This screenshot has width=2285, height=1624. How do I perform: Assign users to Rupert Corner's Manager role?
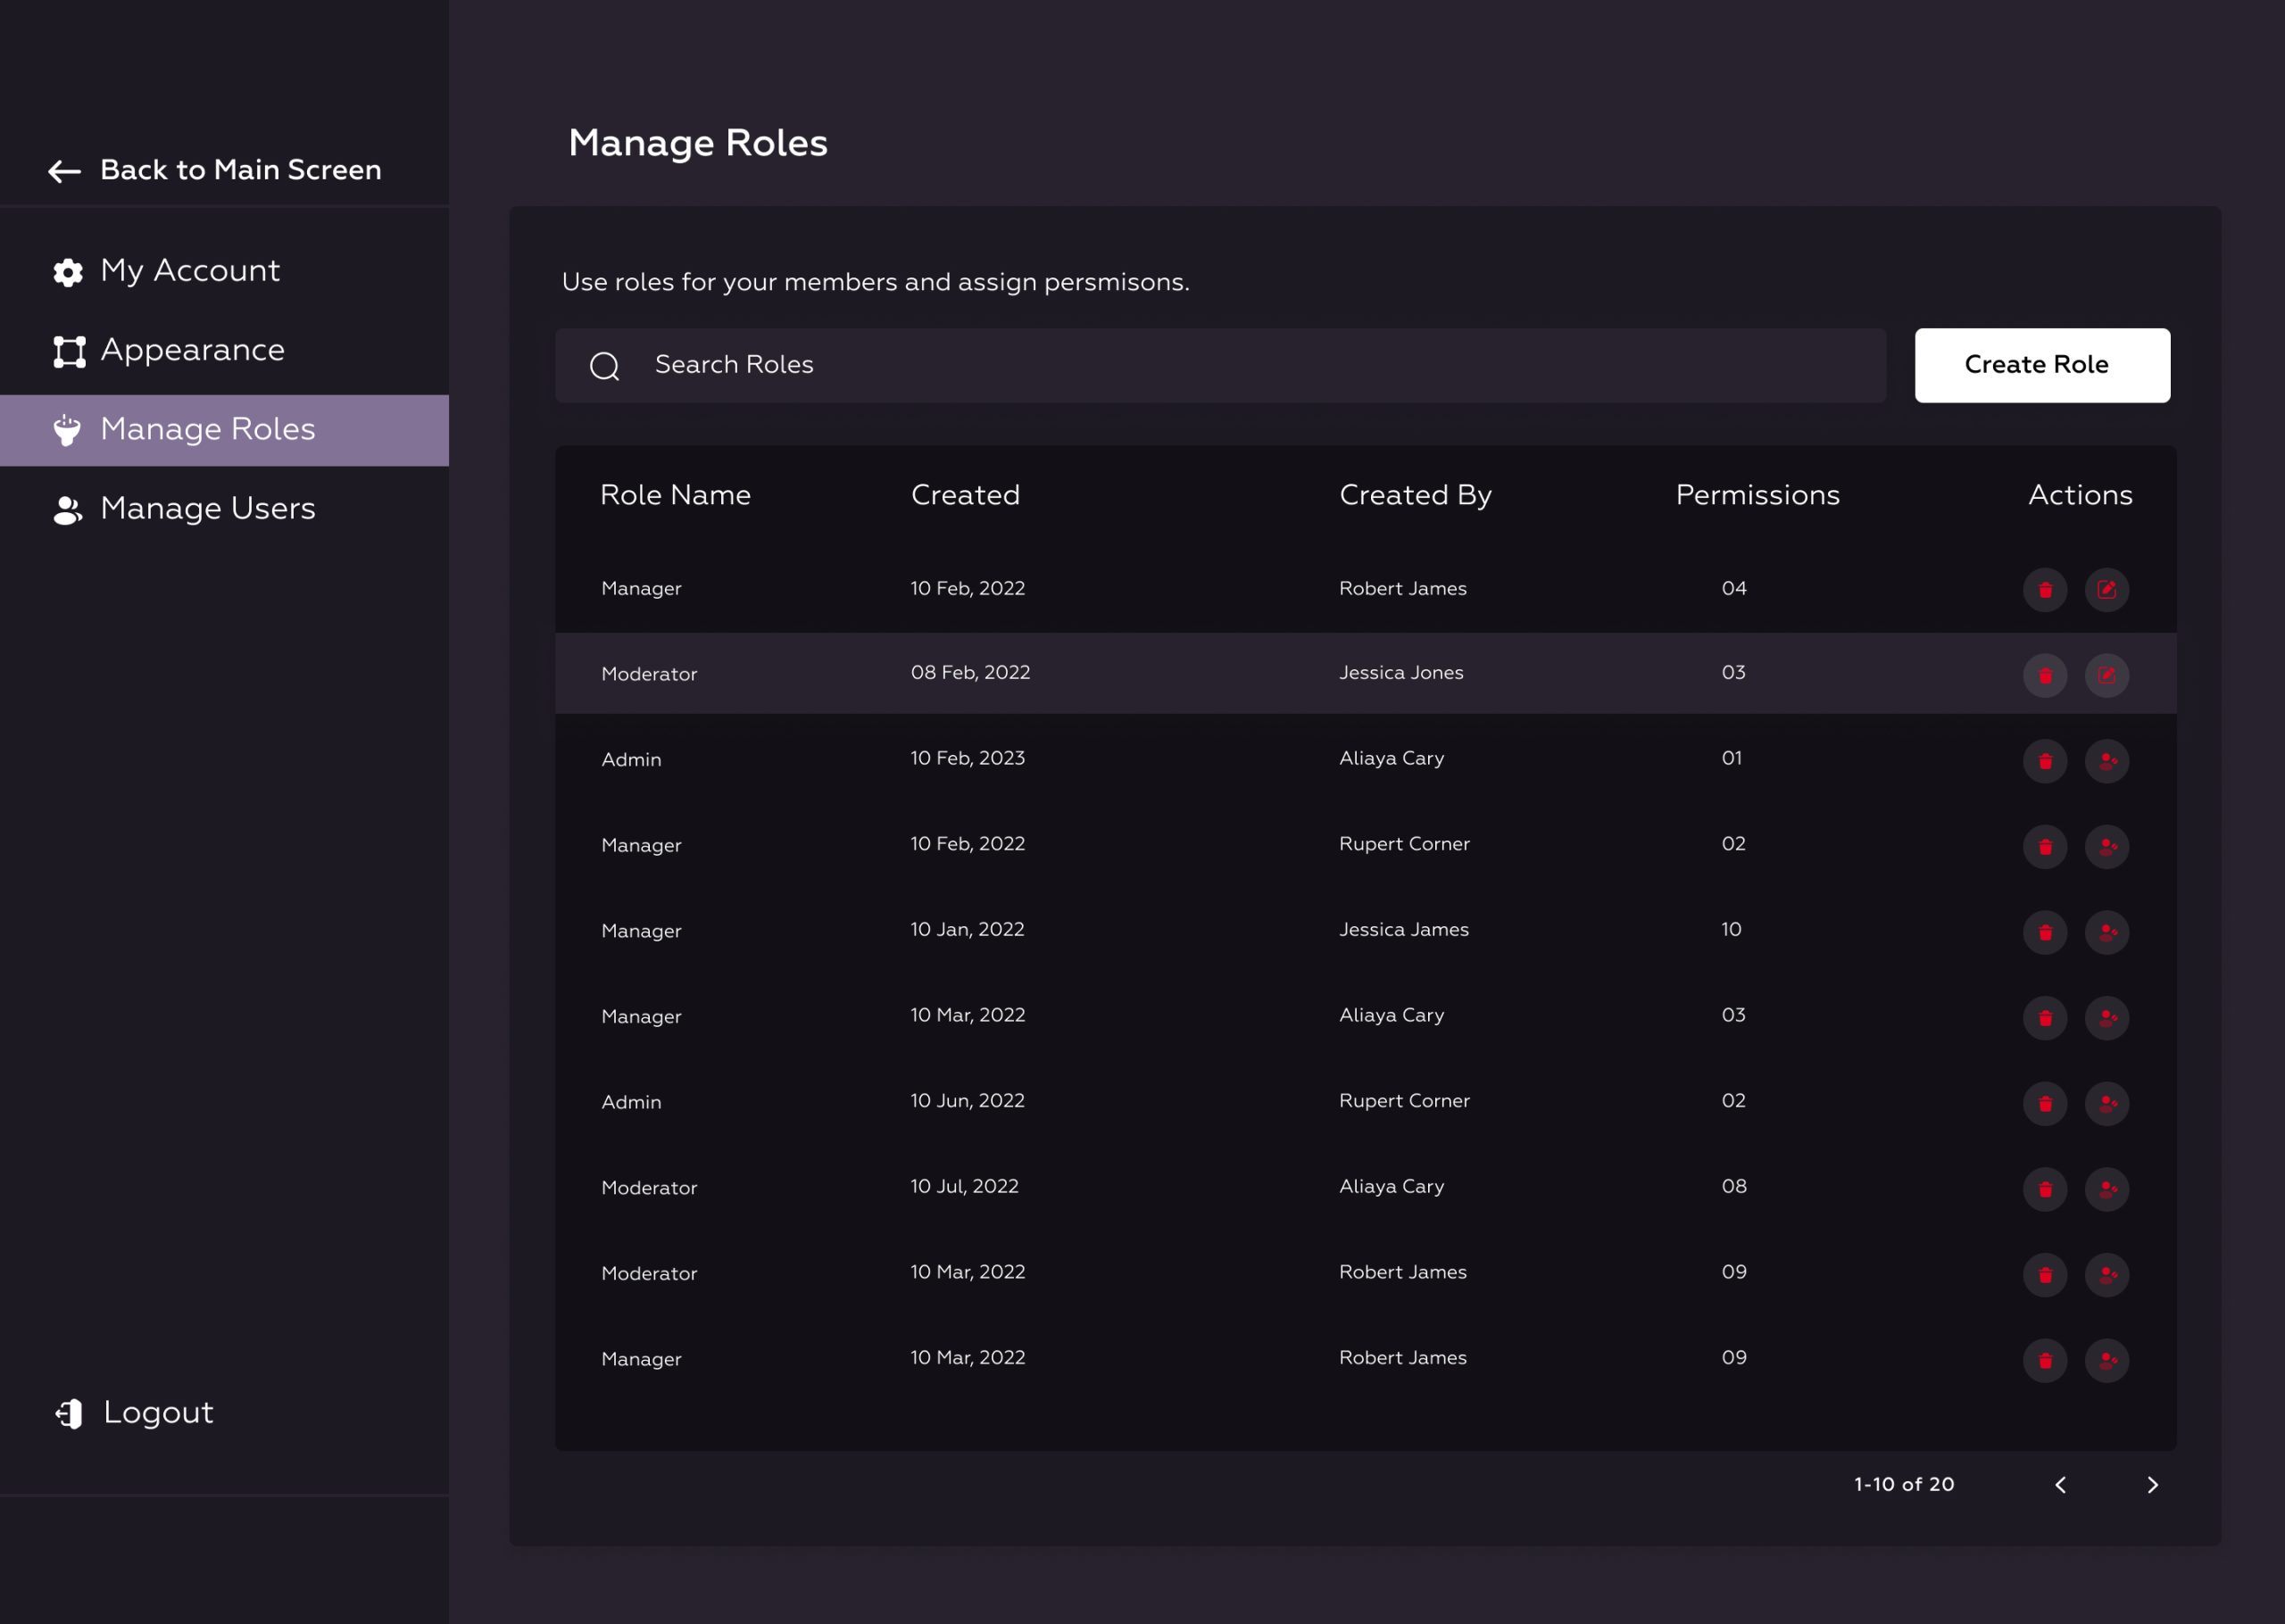(x=2106, y=847)
